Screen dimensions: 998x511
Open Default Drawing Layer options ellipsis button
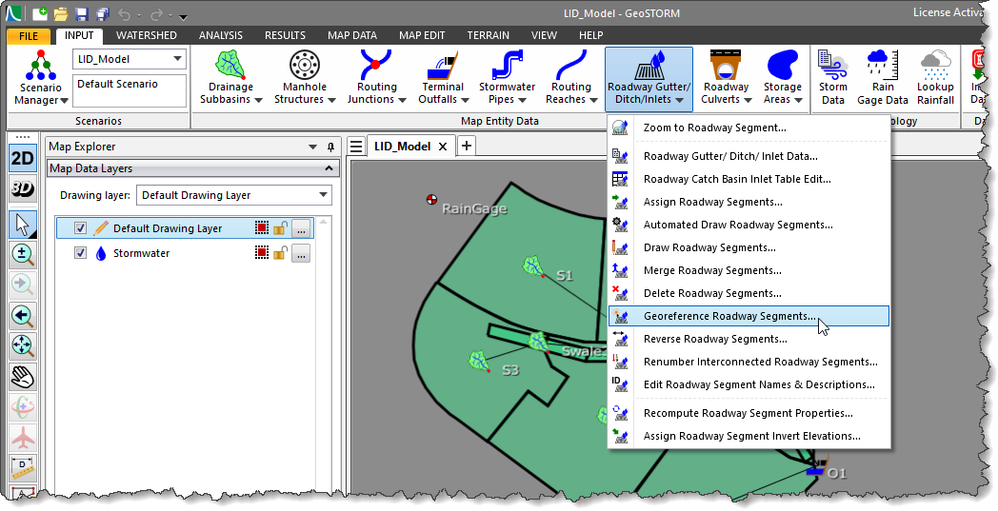[x=302, y=228]
